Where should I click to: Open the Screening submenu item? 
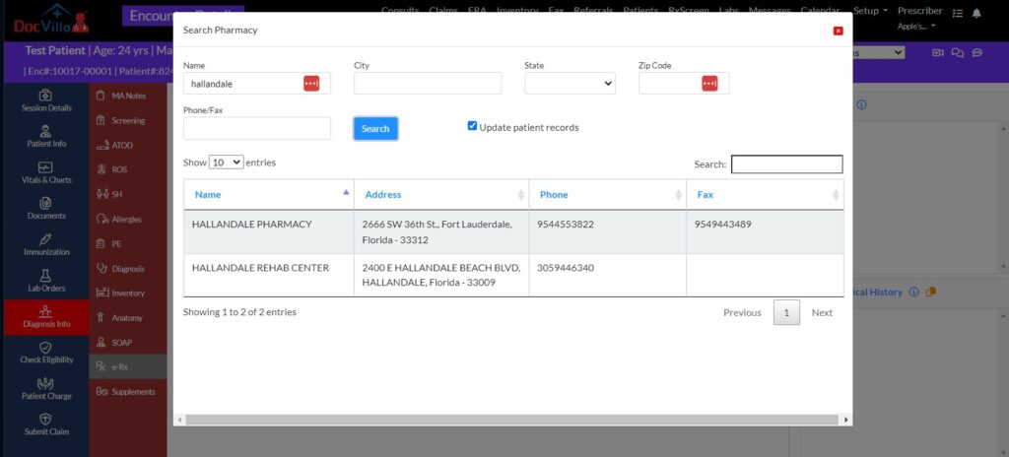(x=127, y=120)
